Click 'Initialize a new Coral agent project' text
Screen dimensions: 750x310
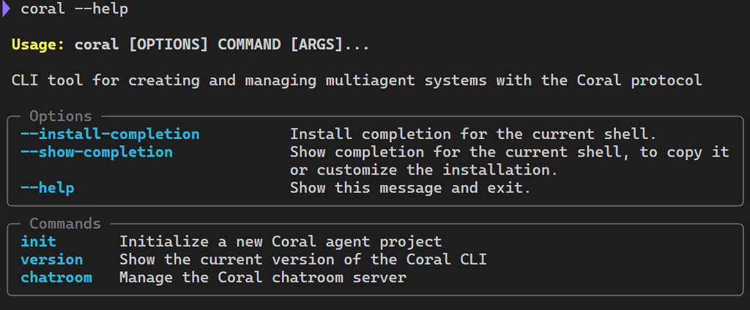click(x=281, y=242)
